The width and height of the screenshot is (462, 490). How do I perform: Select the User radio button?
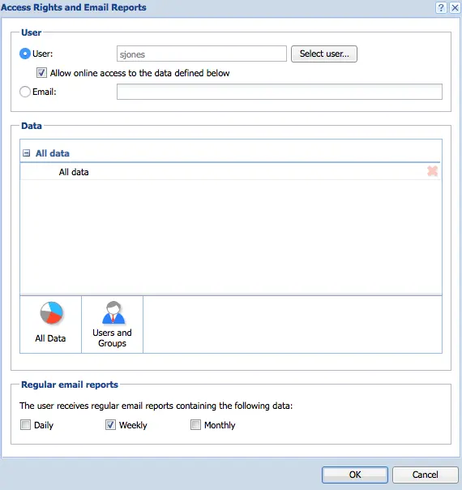[25, 54]
